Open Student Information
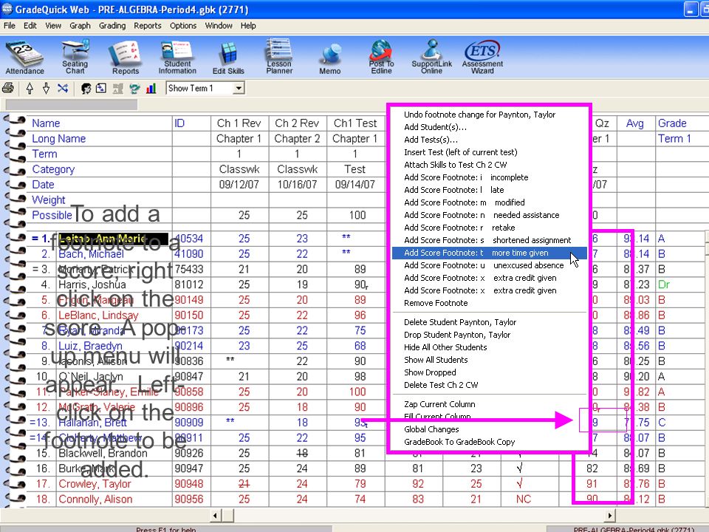This screenshot has width=709, height=532. click(x=177, y=58)
